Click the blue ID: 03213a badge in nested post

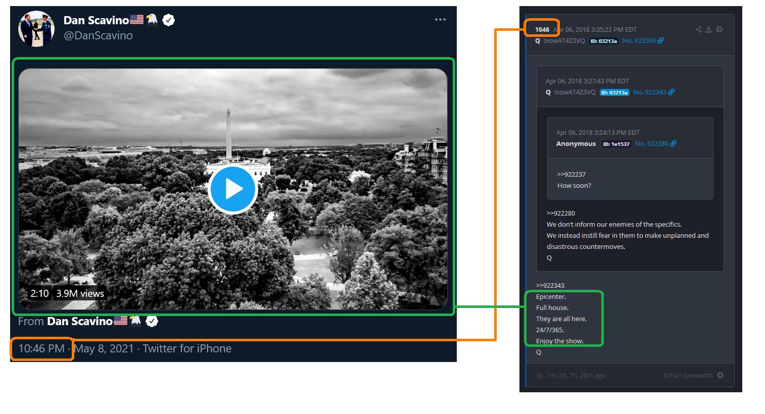(614, 92)
